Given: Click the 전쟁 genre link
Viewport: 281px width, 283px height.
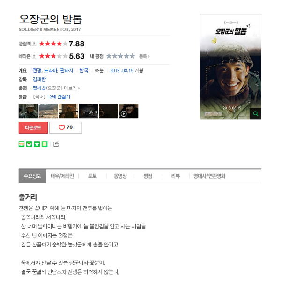Looking at the screenshot, I should [37, 71].
